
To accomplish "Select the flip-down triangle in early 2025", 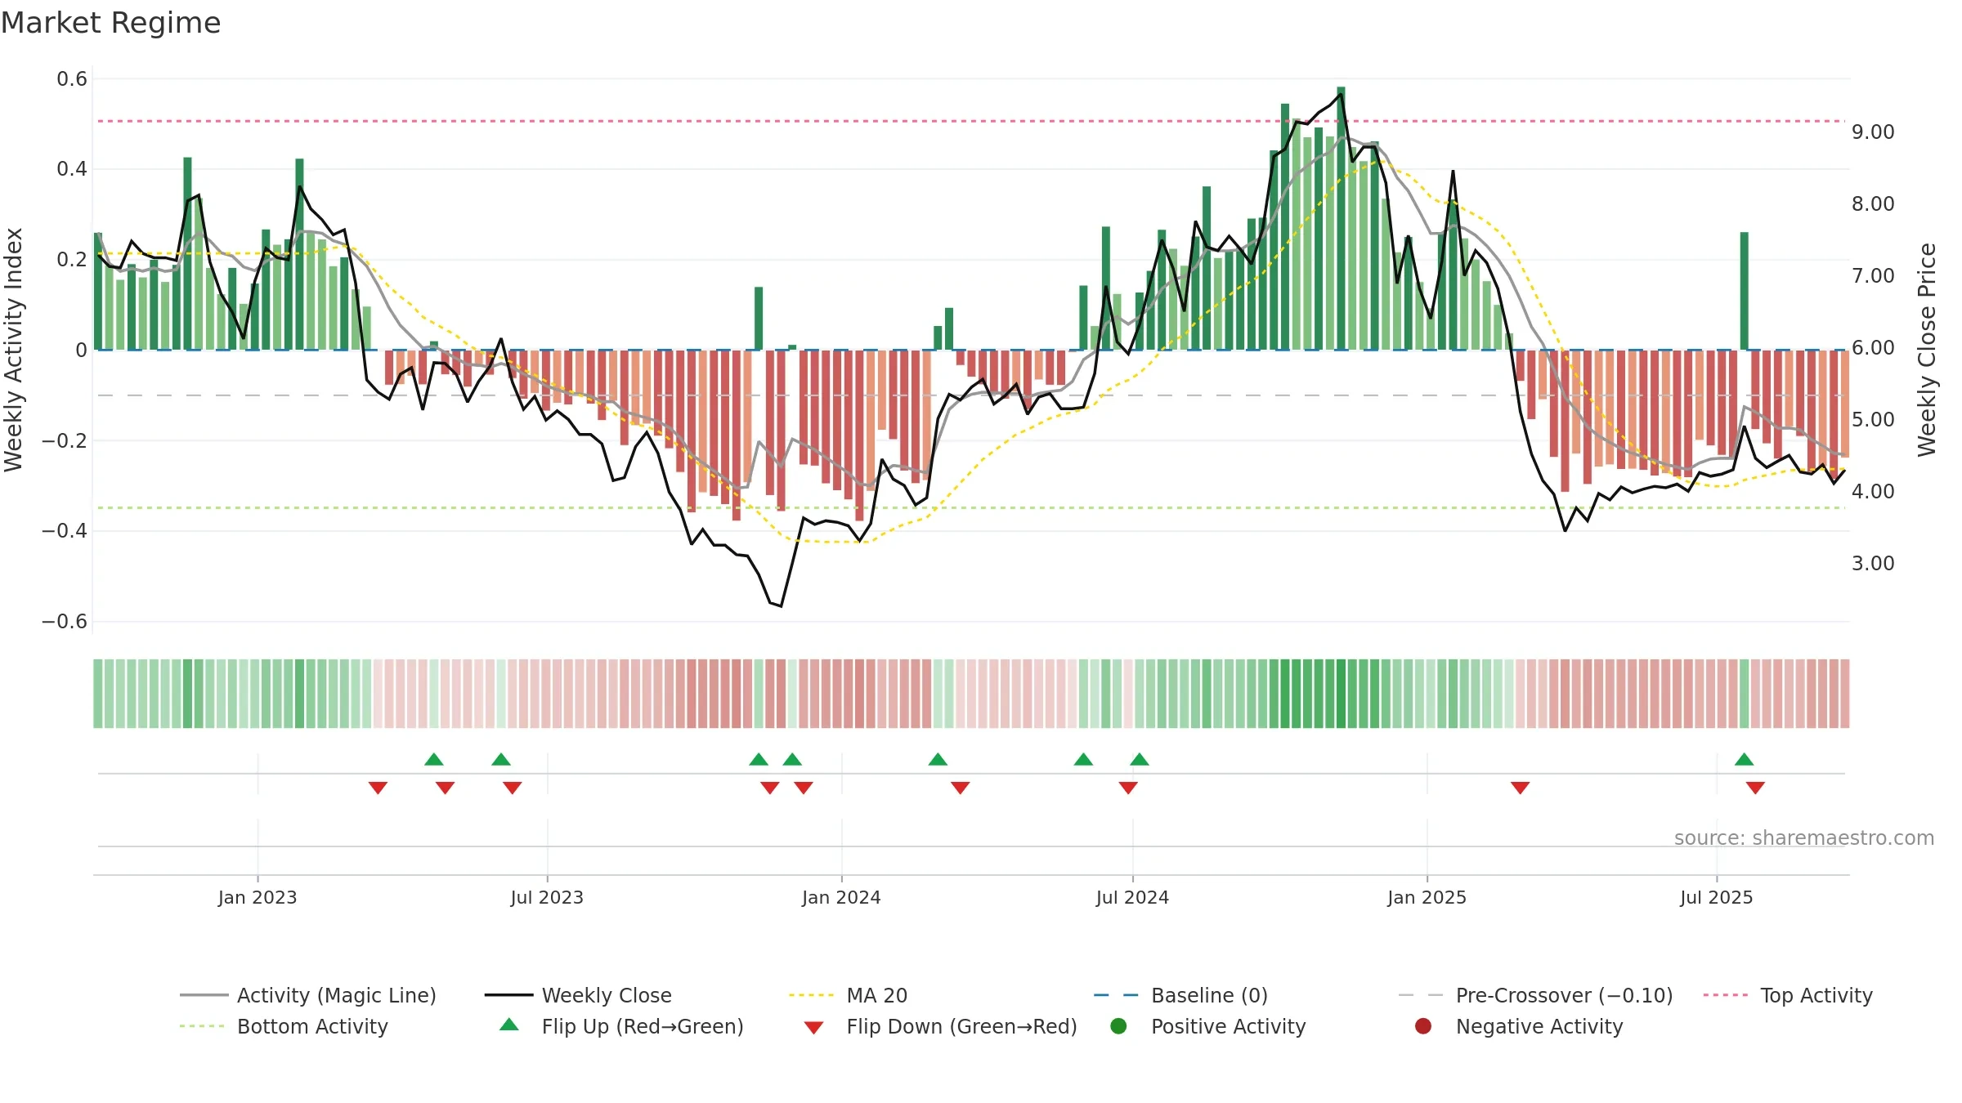I will 1520,788.
